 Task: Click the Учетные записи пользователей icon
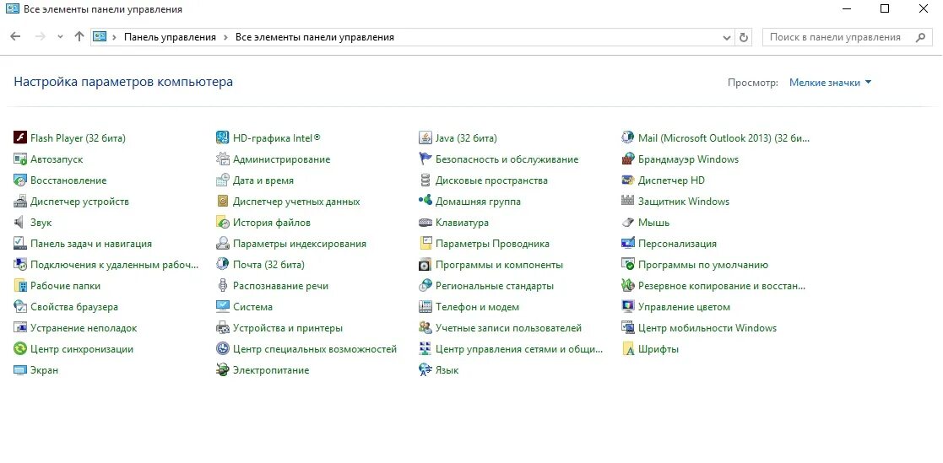coord(425,328)
